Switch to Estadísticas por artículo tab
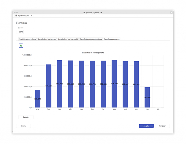 47,39
